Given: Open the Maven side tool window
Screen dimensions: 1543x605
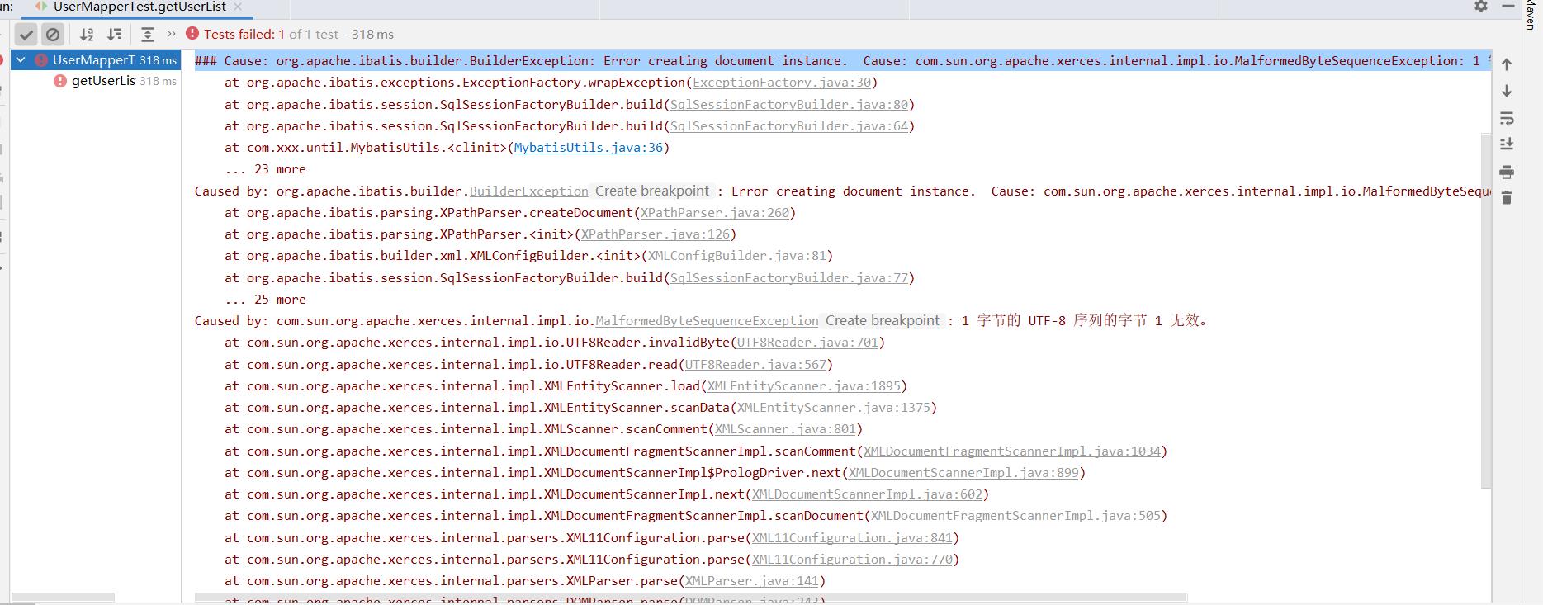Looking at the screenshot, I should tap(1530, 15).
